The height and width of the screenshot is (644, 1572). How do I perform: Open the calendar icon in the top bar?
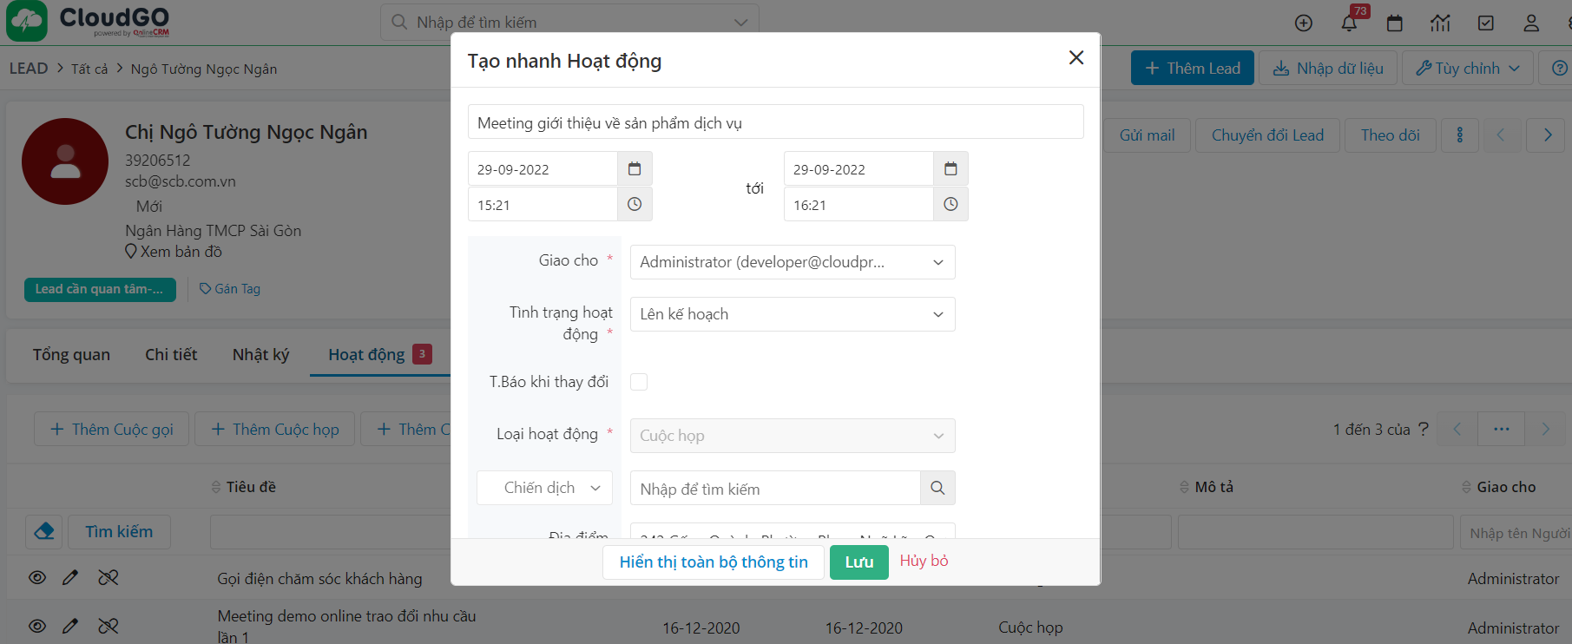click(1395, 23)
